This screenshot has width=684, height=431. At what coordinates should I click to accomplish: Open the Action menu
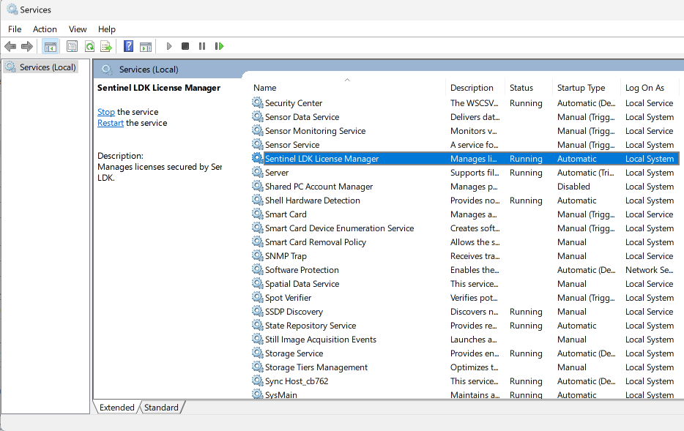coord(45,29)
